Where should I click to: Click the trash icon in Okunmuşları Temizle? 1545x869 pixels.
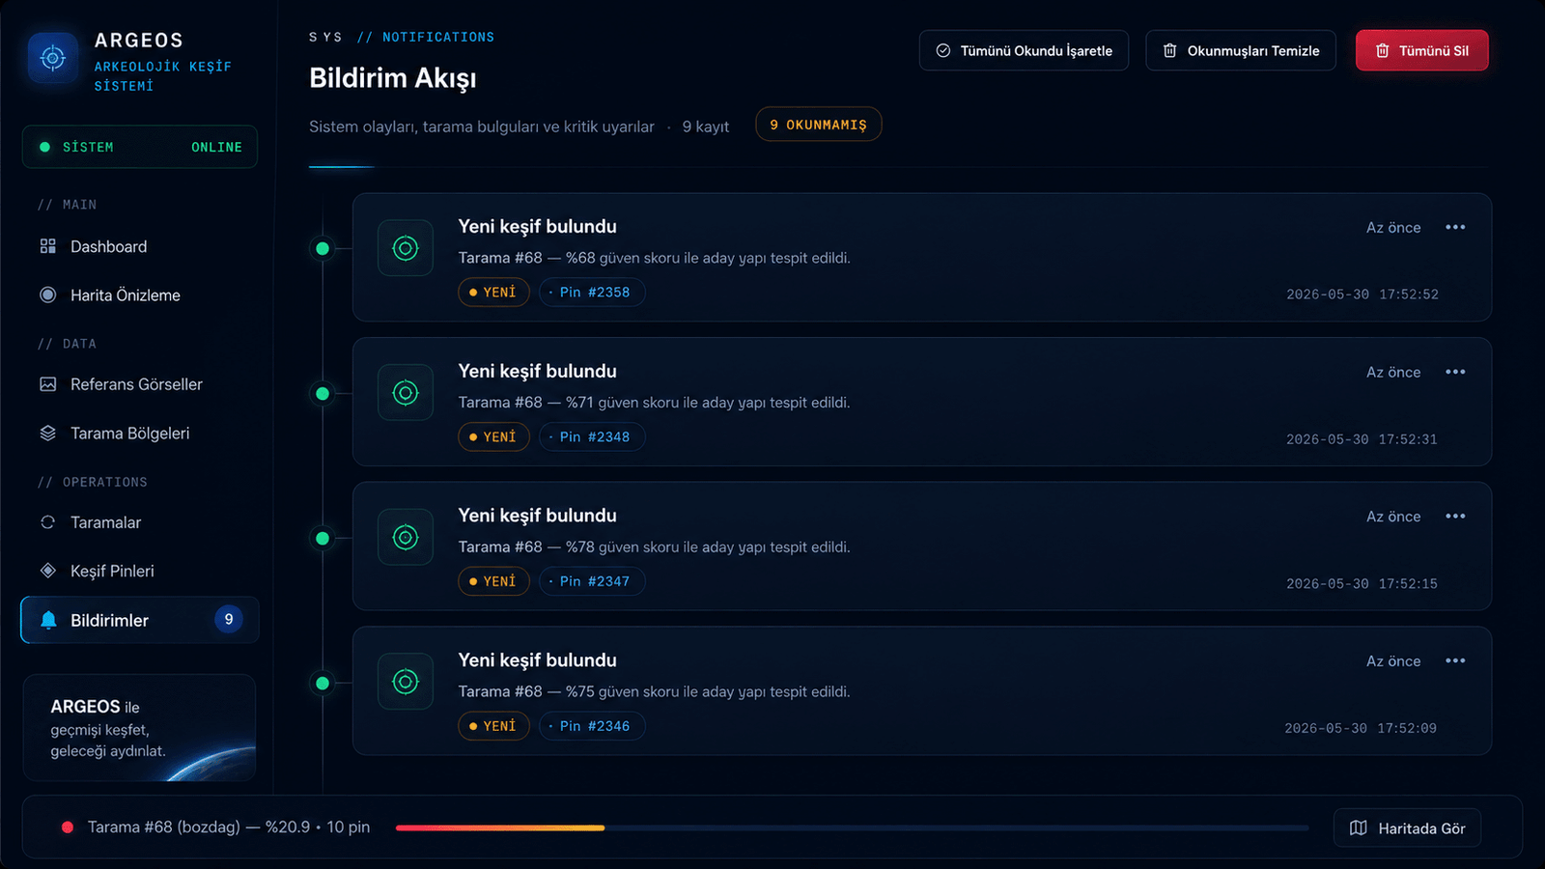[1169, 50]
